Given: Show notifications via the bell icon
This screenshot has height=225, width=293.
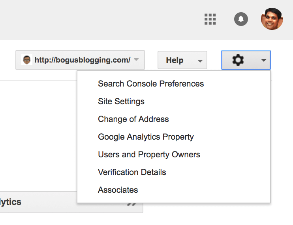Looking at the screenshot, I should coord(241,19).
